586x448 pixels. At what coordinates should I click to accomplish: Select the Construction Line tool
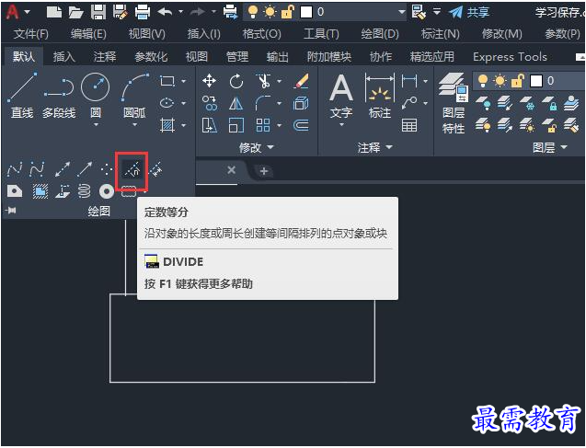[x=62, y=170]
